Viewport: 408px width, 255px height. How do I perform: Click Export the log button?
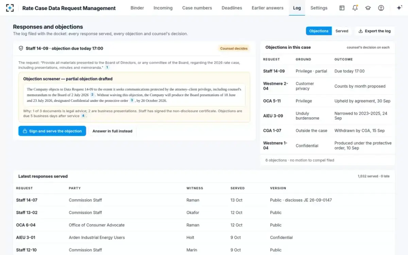[374, 31]
